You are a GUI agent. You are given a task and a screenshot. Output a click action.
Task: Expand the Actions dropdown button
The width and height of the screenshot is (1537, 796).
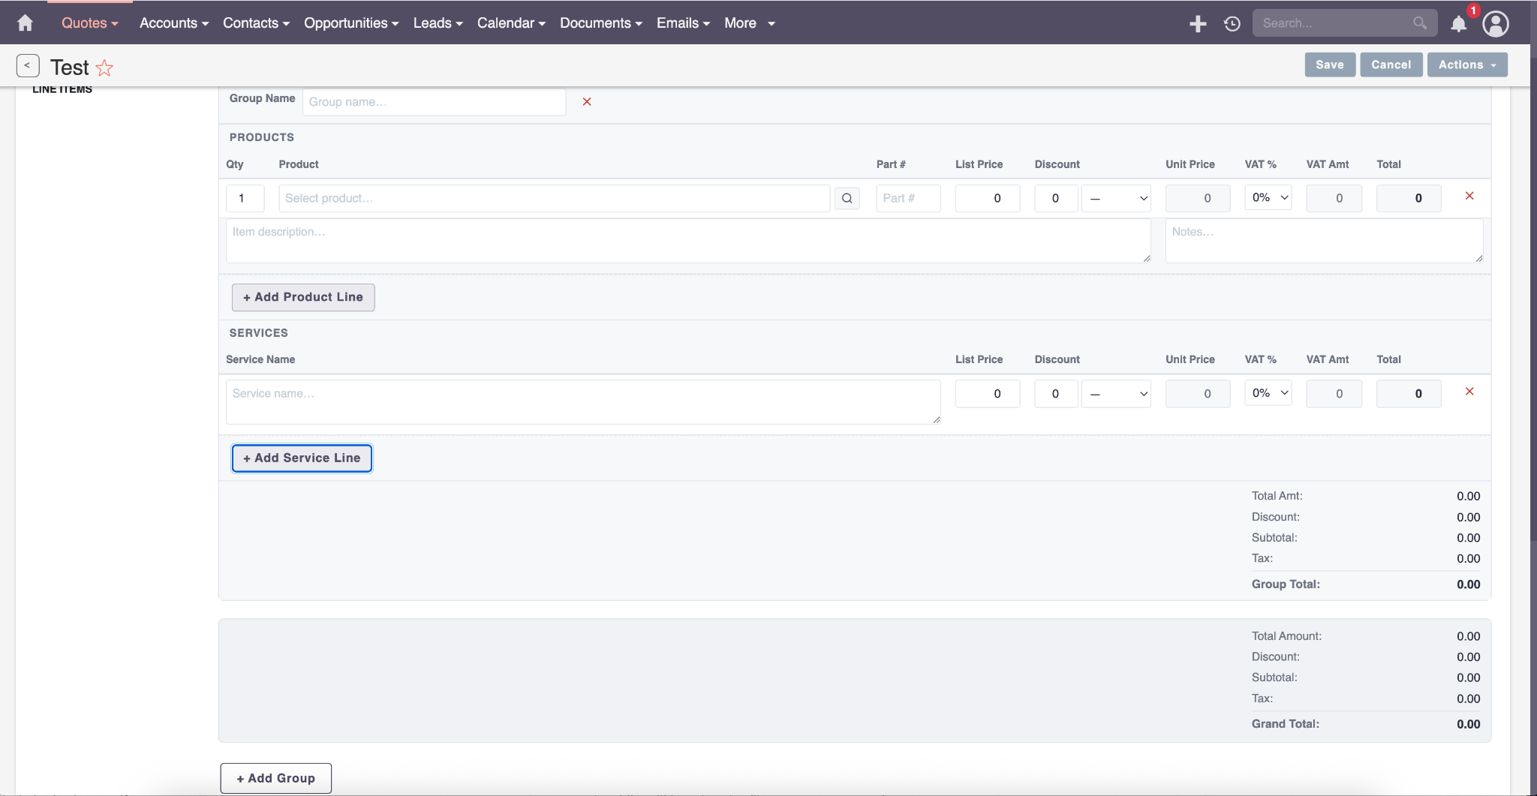pyautogui.click(x=1466, y=65)
